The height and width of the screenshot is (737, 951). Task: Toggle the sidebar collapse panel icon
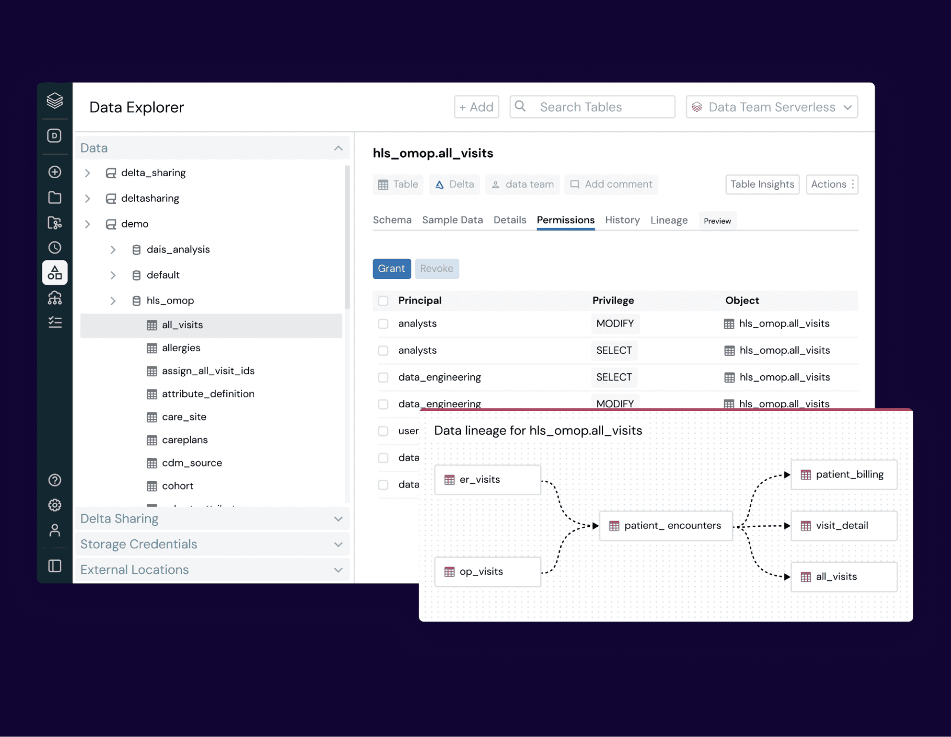pos(54,566)
